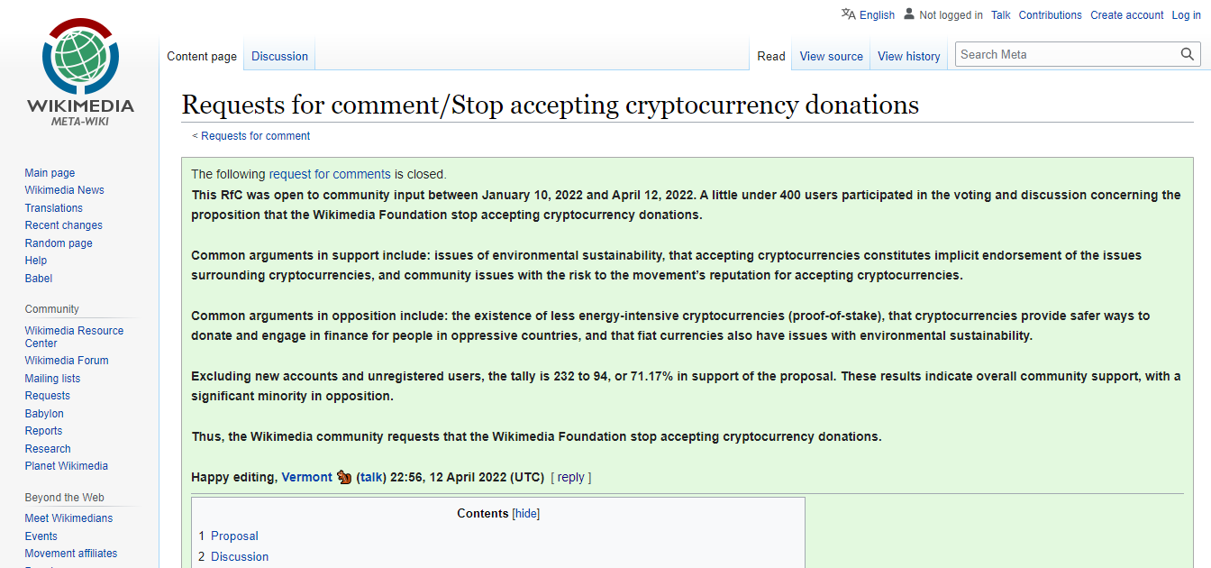Visit Vermont's user page link
The image size is (1211, 568).
pyautogui.click(x=307, y=477)
